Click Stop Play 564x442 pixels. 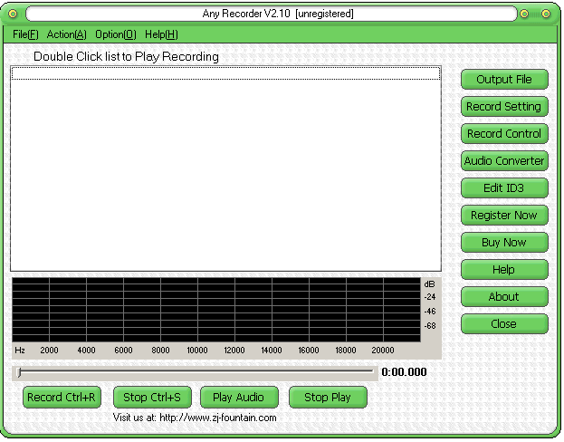pos(328,398)
